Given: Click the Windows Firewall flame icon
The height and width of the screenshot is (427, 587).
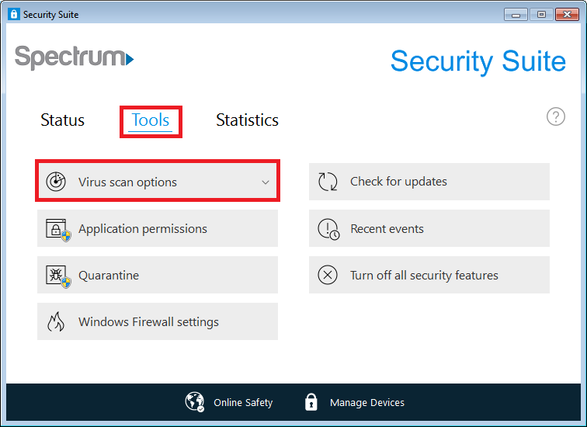Looking at the screenshot, I should click(56, 322).
